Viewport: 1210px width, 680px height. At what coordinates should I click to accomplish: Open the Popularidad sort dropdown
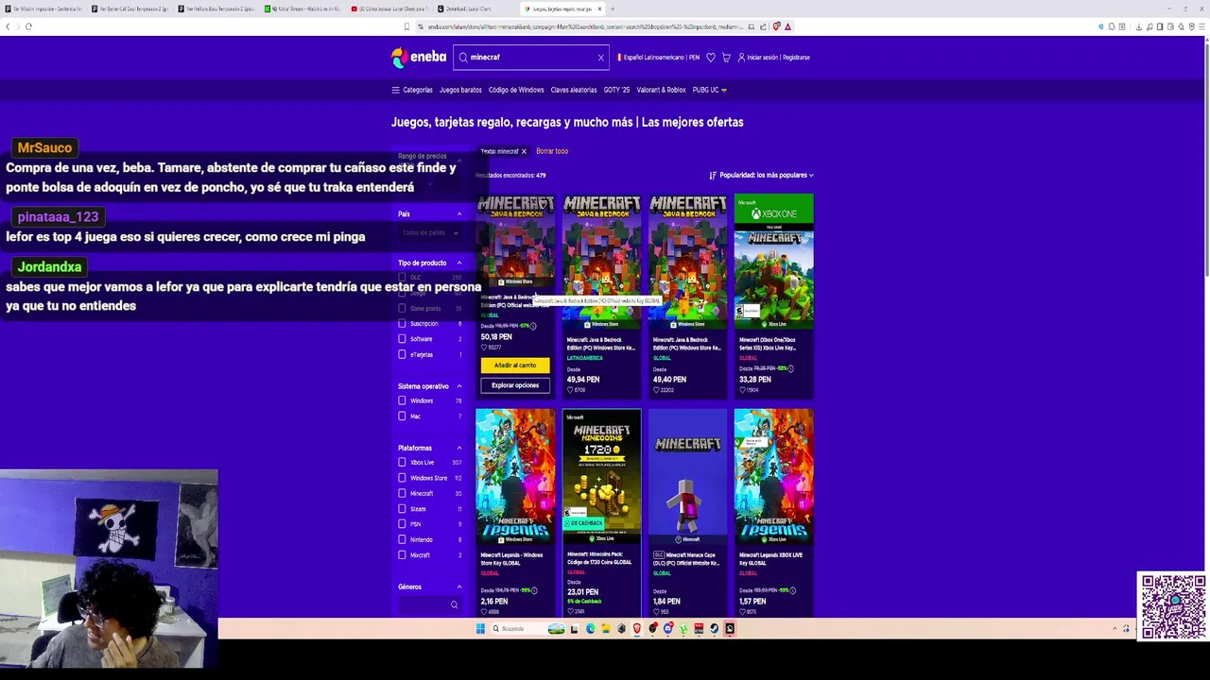point(761,176)
